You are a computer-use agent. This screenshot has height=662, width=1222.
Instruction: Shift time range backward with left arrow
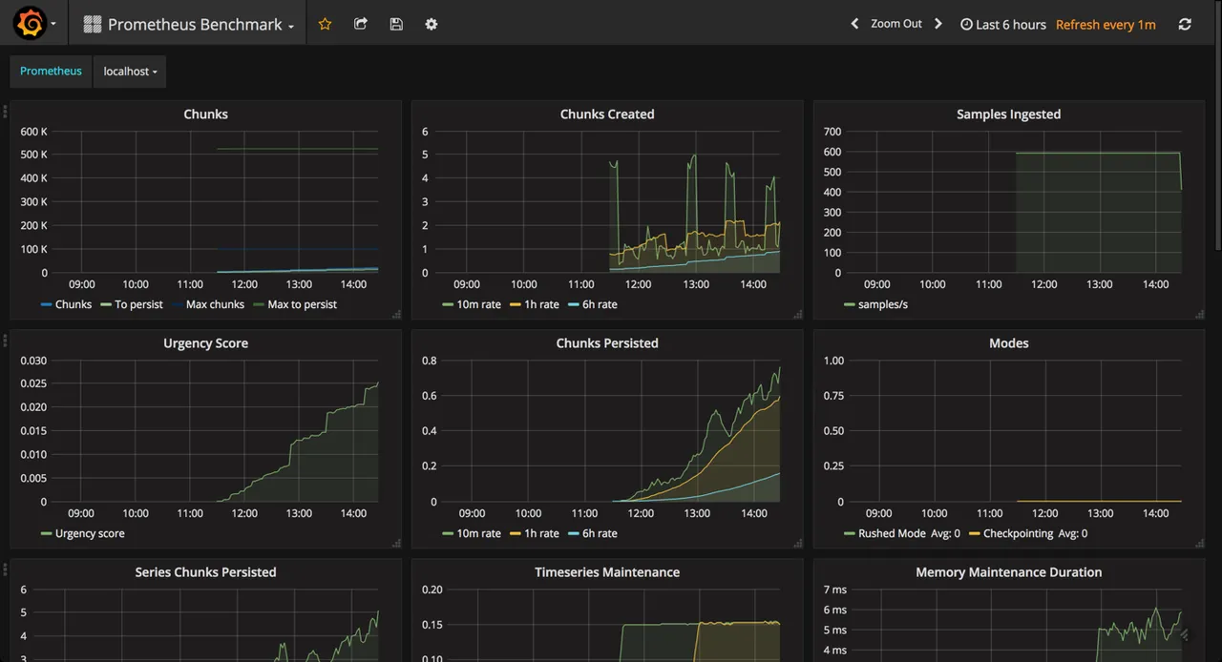pos(854,24)
